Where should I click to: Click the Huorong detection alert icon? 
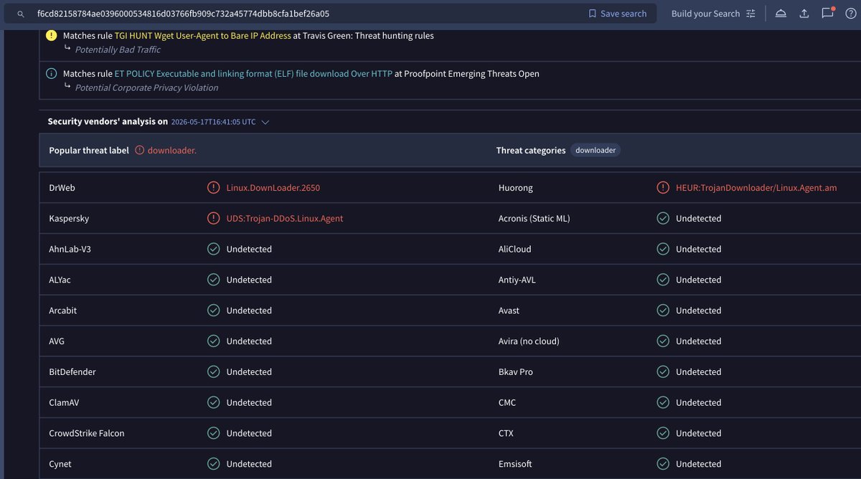663,188
